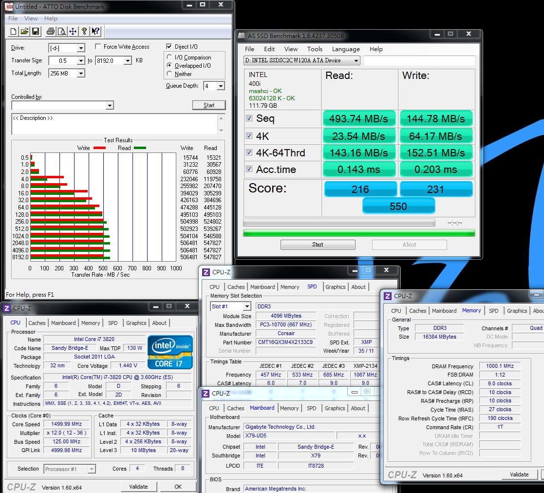The width and height of the screenshot is (544, 493).
Task: Switch to About tab in CPU-Z Mainboard window
Action: (x=357, y=408)
